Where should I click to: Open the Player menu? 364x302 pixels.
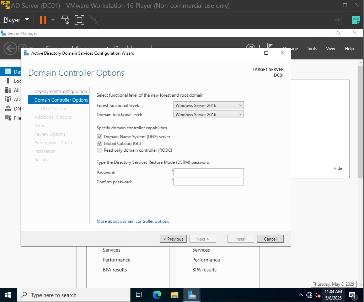point(16,20)
